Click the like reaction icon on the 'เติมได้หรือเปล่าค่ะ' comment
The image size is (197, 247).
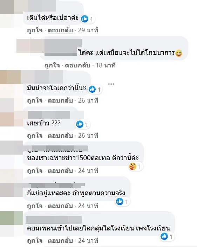tap(84, 19)
